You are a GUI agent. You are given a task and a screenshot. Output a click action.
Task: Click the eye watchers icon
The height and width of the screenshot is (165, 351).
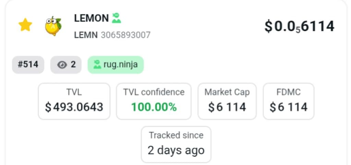[x=62, y=65]
